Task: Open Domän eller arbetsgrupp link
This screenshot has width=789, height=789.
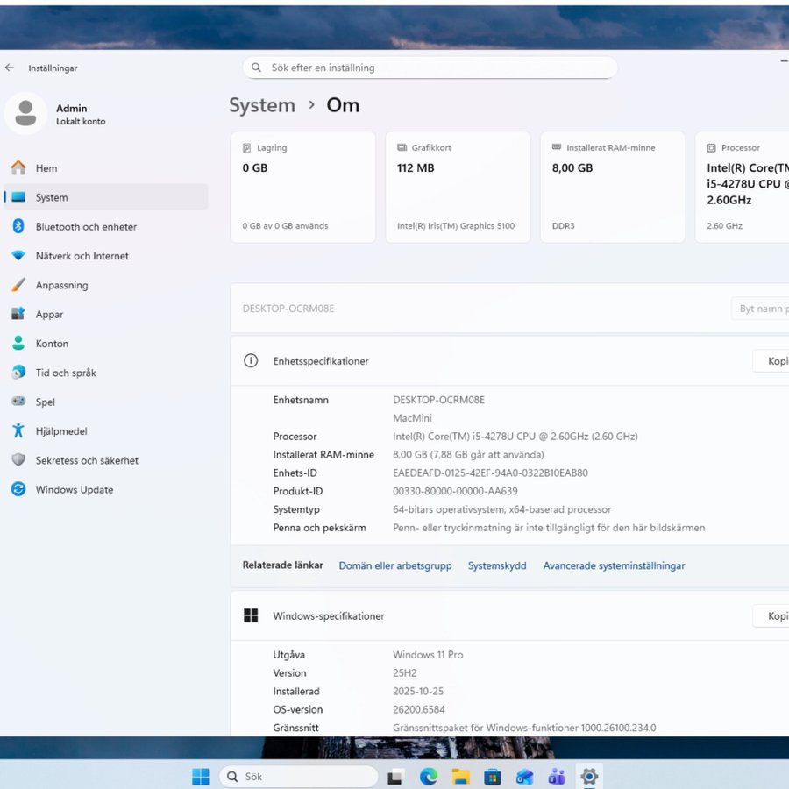Action: [x=395, y=566]
